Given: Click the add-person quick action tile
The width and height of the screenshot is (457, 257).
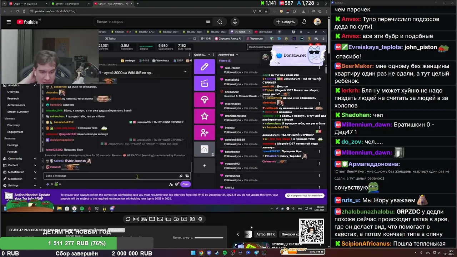Looking at the screenshot, I should point(204,133).
